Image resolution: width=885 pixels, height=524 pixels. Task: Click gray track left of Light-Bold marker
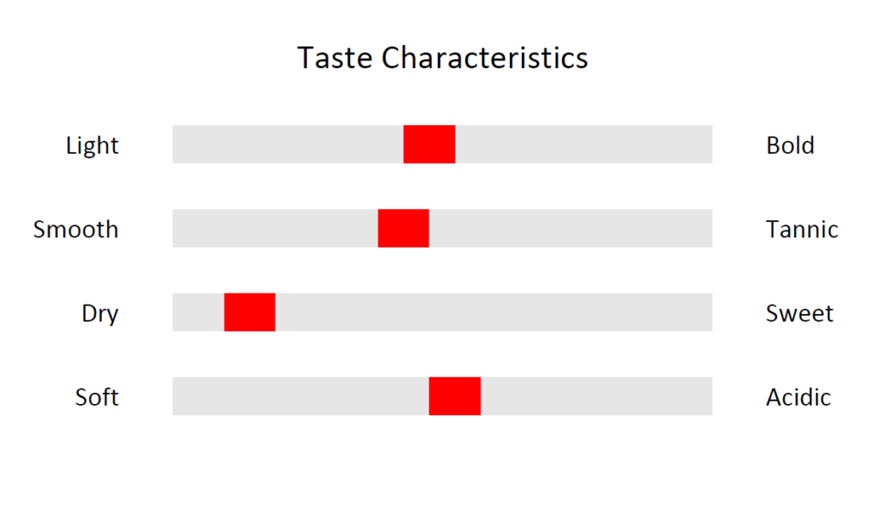[288, 144]
